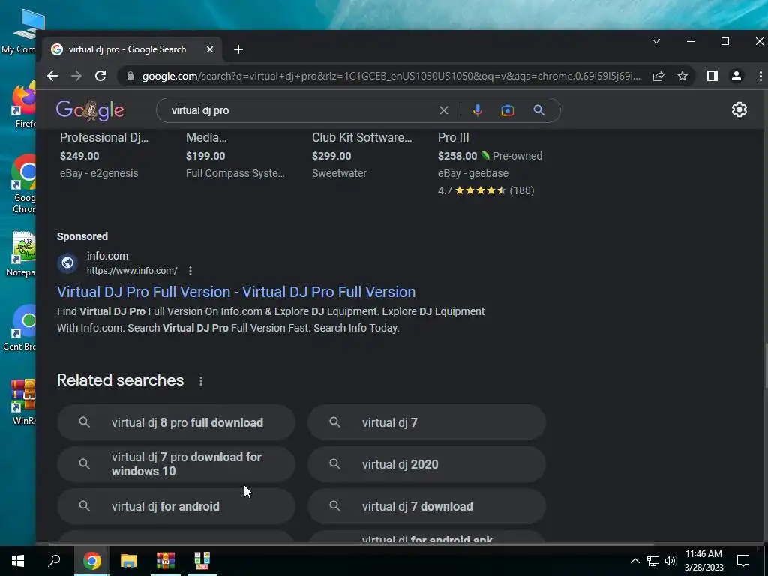Open Windows notification center
The width and height of the screenshot is (768, 576).
pos(743,561)
